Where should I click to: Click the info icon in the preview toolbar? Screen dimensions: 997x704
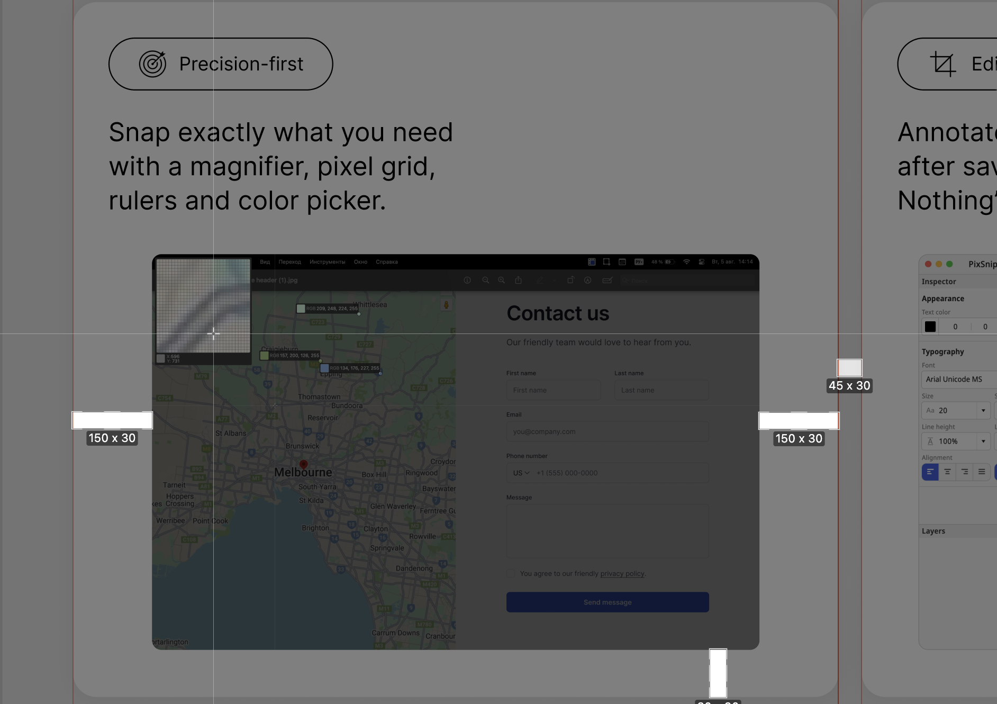(467, 281)
